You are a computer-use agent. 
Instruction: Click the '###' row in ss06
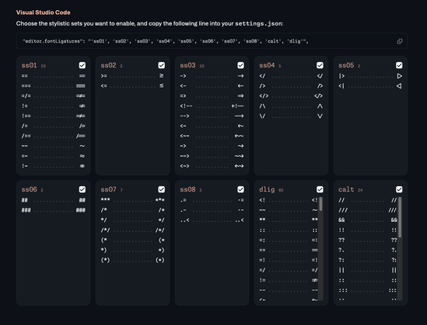click(54, 210)
